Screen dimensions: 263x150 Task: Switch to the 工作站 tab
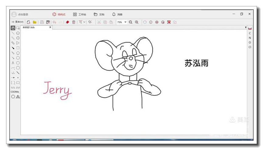tap(79, 14)
